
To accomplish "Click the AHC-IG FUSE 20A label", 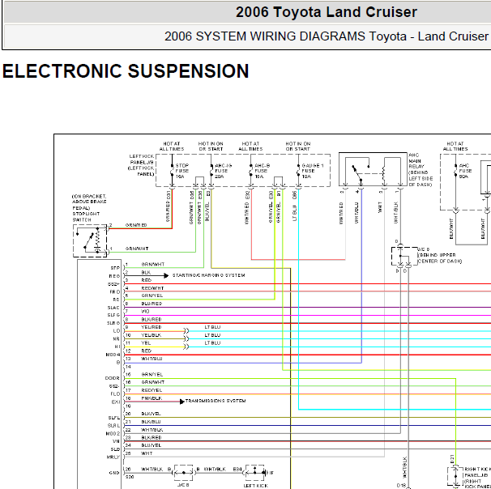I will pos(224,171).
